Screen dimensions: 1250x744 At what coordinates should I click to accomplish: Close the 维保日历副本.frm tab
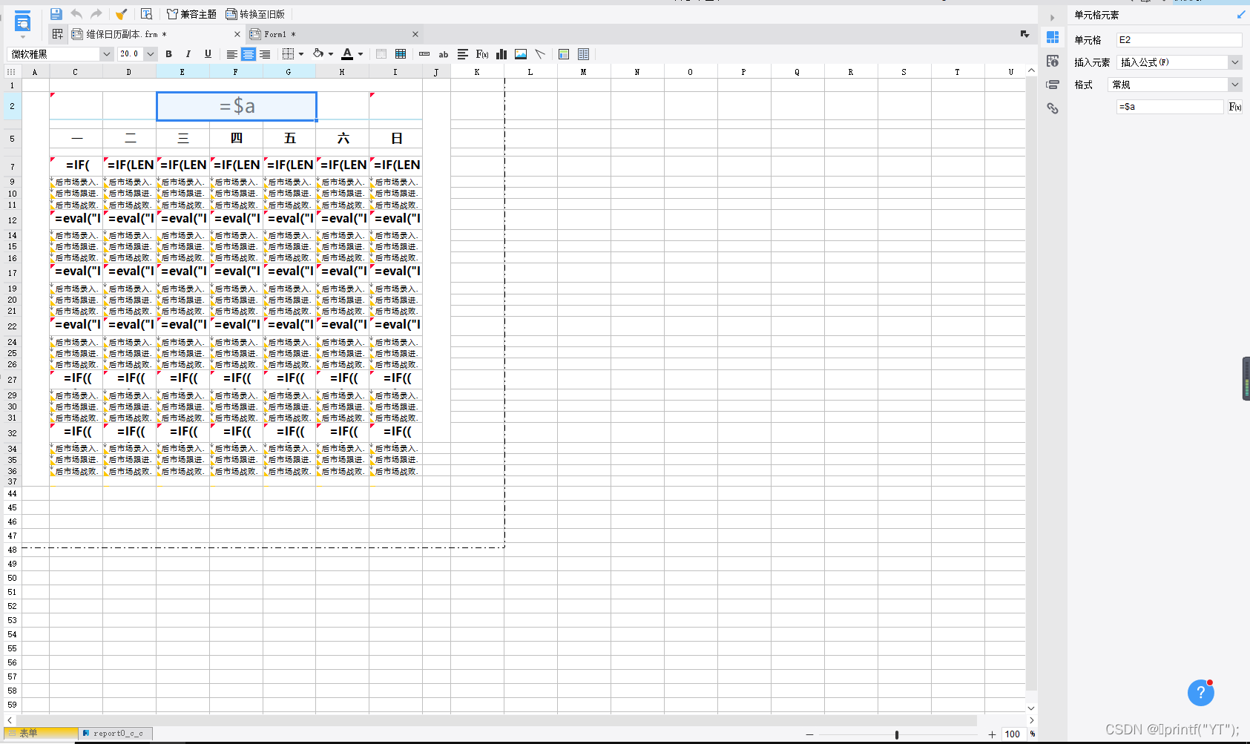point(237,34)
